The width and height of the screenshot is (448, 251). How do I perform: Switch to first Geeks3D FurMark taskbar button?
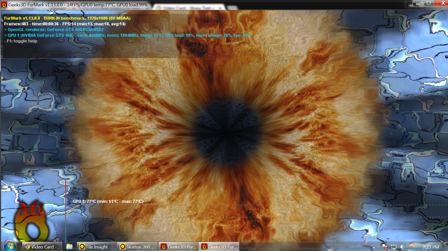[x=178, y=247]
